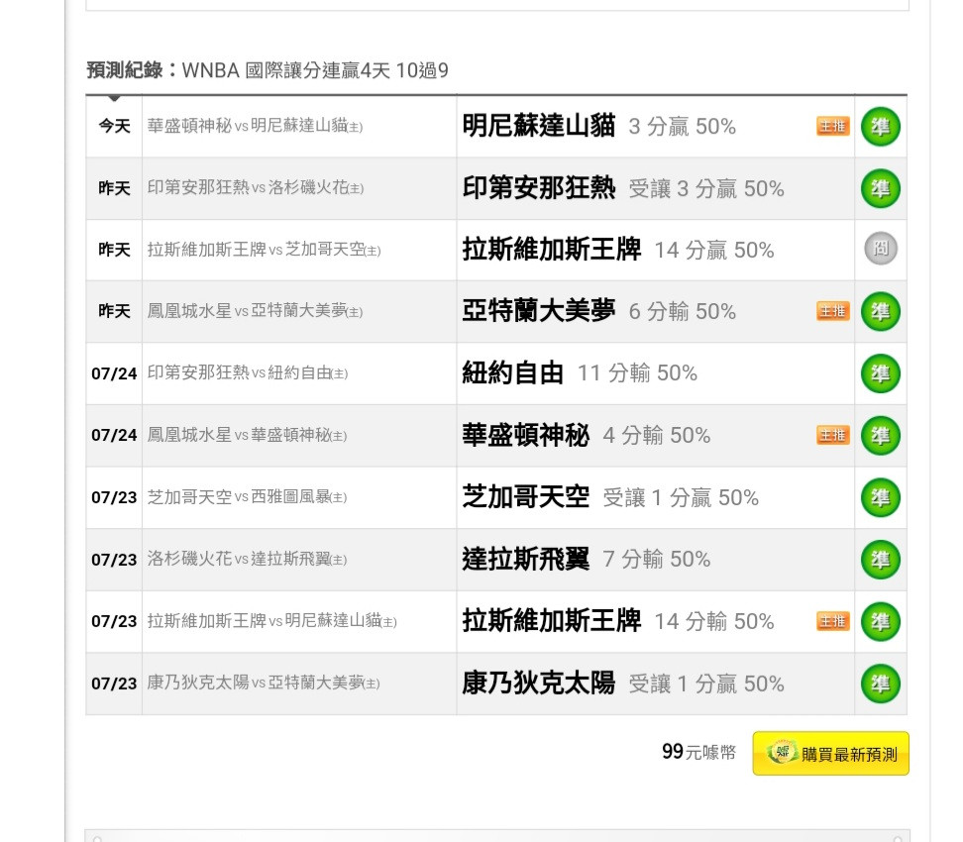Open the 印第安那狂熱 vs 紐約自由 matchup
The width and height of the screenshot is (963, 842).
(248, 372)
